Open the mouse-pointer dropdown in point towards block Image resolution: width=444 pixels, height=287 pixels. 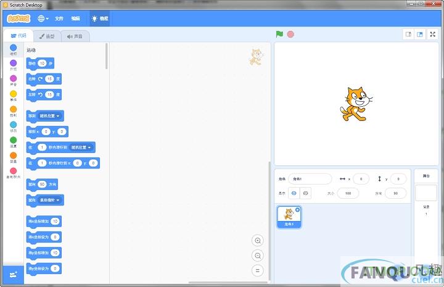coord(50,200)
